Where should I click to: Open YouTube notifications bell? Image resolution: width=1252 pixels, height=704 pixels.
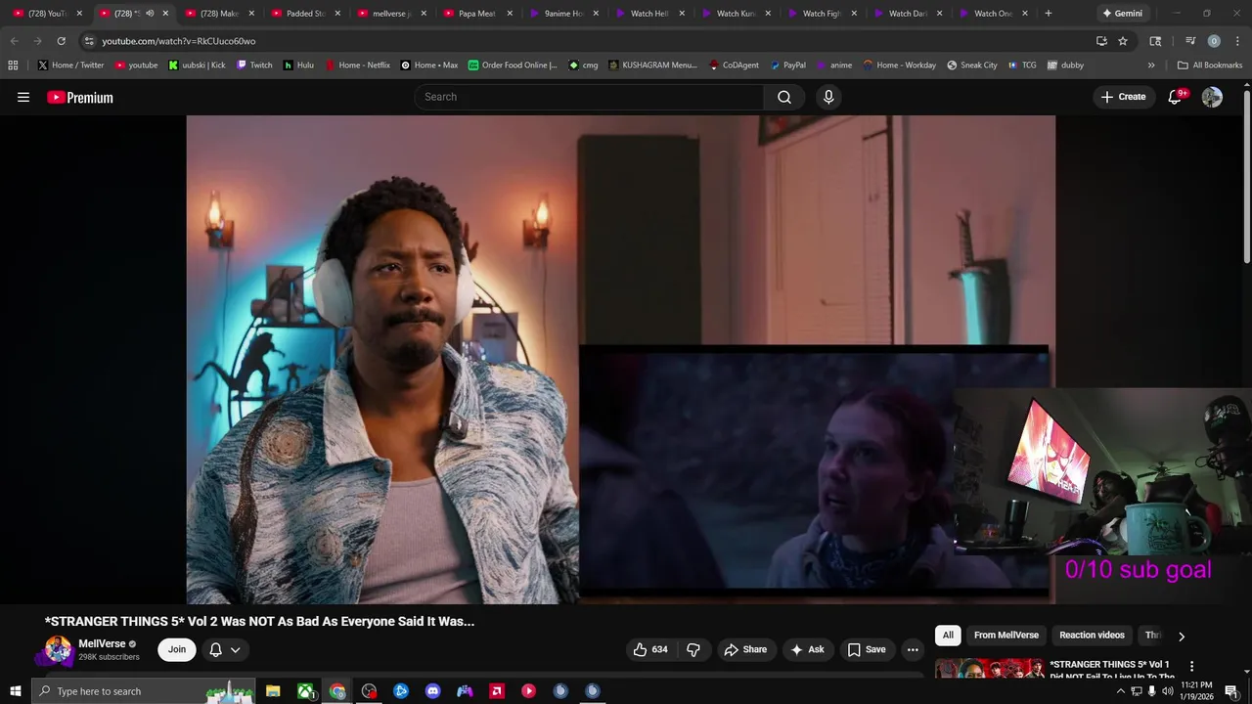pos(1176,97)
